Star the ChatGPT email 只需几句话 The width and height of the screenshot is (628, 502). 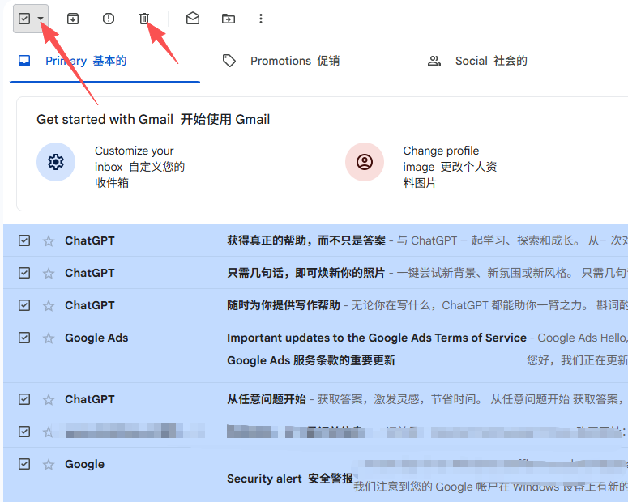pos(49,274)
